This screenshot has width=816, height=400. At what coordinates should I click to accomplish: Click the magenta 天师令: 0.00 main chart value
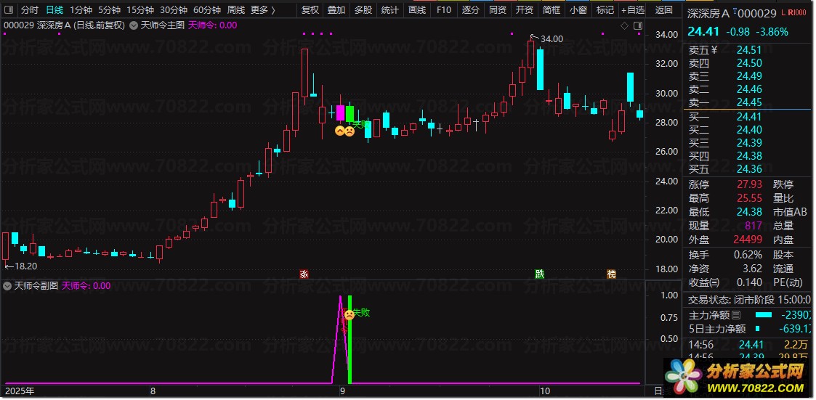212,25
